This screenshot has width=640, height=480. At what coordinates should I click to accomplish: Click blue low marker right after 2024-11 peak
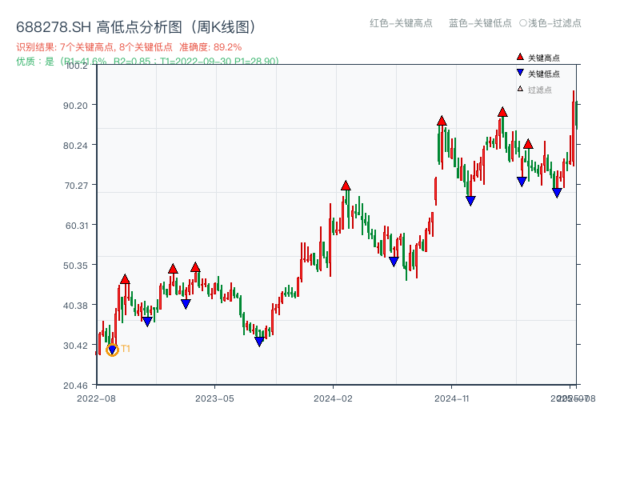coord(470,201)
